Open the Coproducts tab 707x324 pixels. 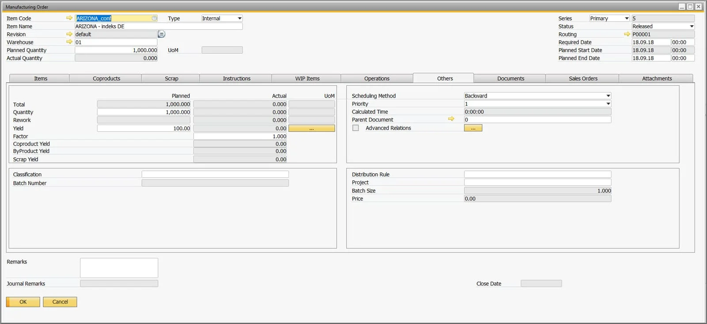[106, 78]
